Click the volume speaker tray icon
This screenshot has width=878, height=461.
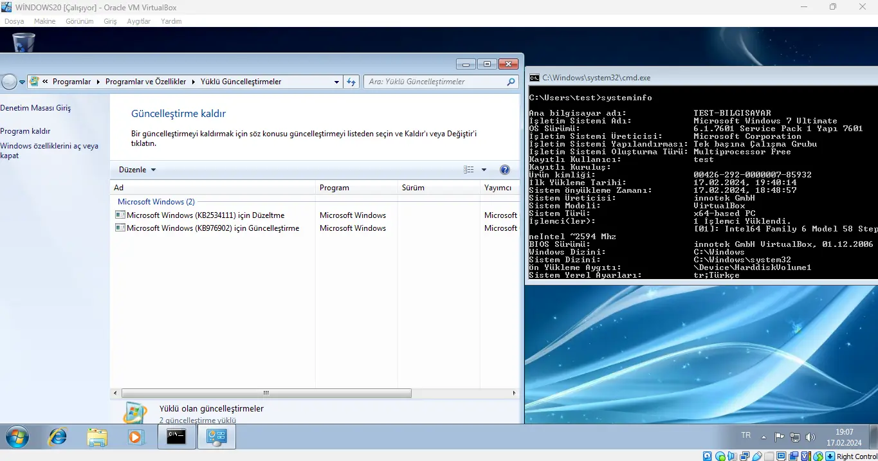(x=810, y=437)
